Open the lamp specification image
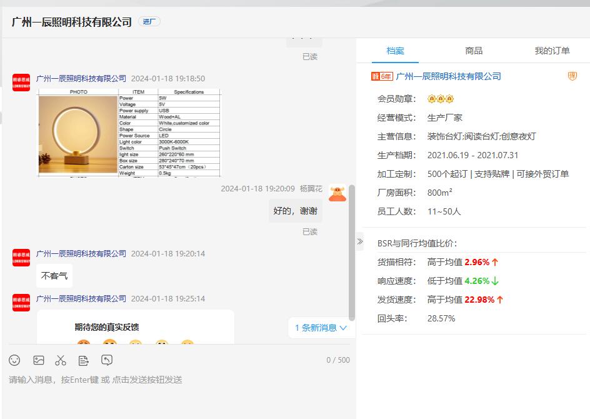Screen dimensions: 590x419 (129, 133)
